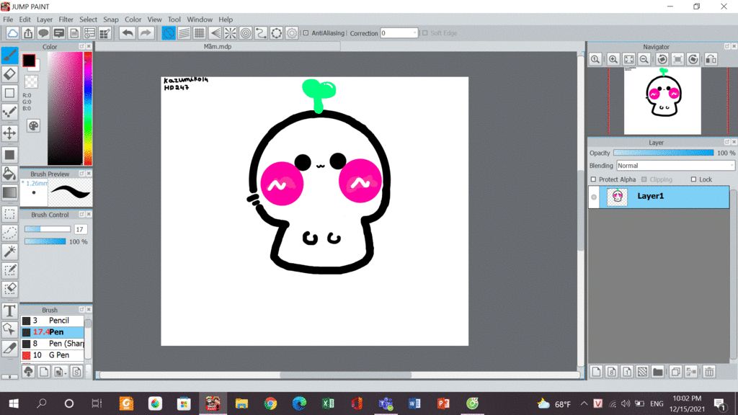Open Chrome from the taskbar
The image size is (738, 415).
point(270,403)
